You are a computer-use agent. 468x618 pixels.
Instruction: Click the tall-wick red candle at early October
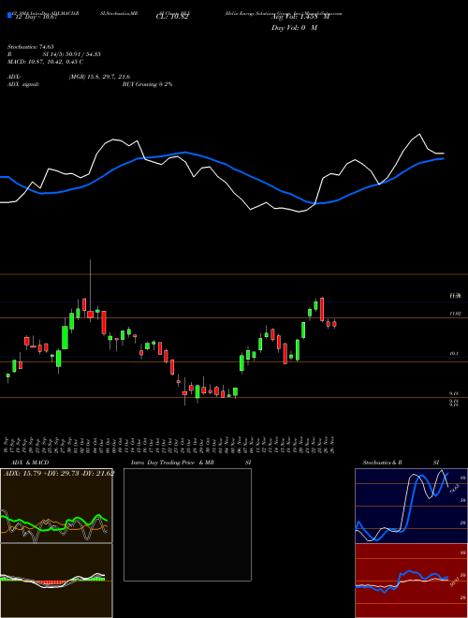90,314
